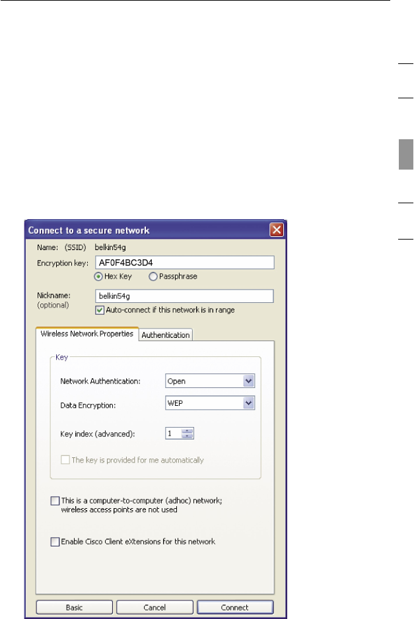This screenshot has height=619, width=414.
Task: Toggle Auto-connect if this network is in range
Action: click(x=100, y=310)
